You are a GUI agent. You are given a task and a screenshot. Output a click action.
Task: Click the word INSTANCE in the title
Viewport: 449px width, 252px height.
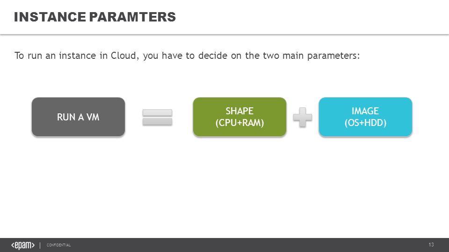coord(50,17)
